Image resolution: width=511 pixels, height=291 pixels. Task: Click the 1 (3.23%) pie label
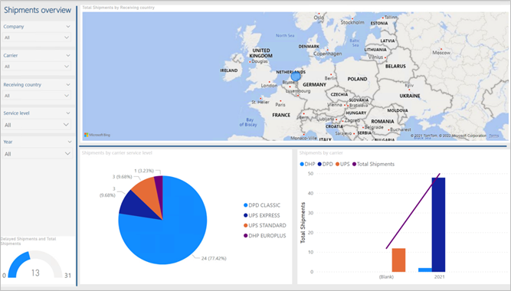pyautogui.click(x=144, y=171)
